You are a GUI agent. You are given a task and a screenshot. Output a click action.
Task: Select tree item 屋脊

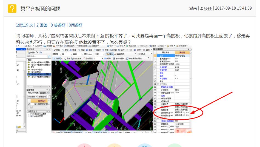pyautogui.click(x=32, y=67)
